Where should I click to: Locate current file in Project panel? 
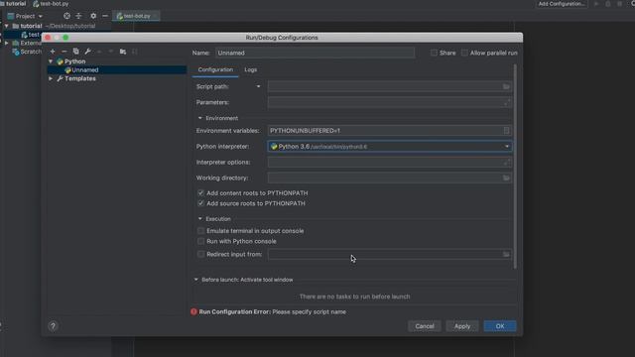pyautogui.click(x=66, y=16)
